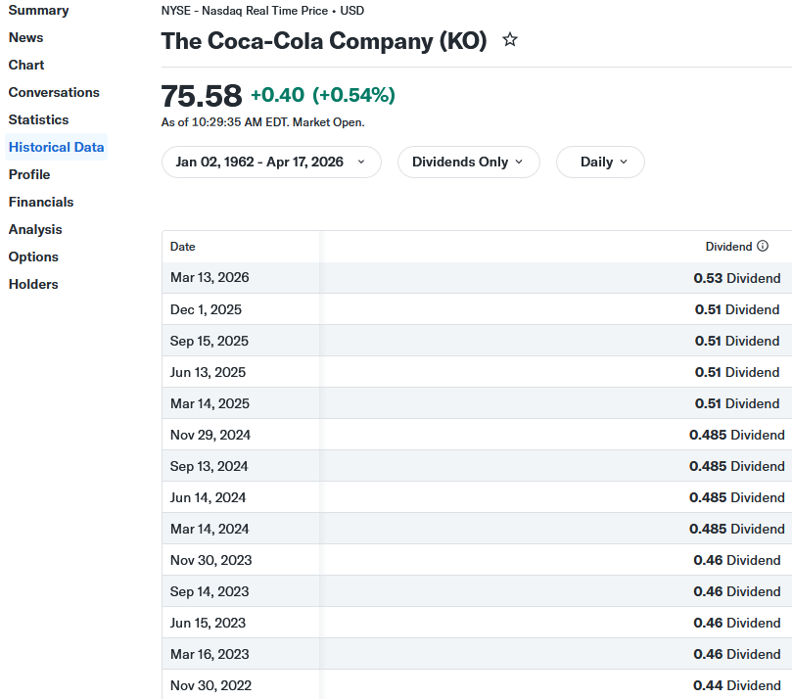This screenshot has height=699, width=792.
Task: Open the Statistics section
Action: click(x=38, y=119)
